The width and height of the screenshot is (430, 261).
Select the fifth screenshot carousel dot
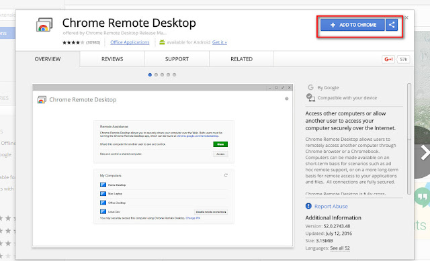[175, 74]
